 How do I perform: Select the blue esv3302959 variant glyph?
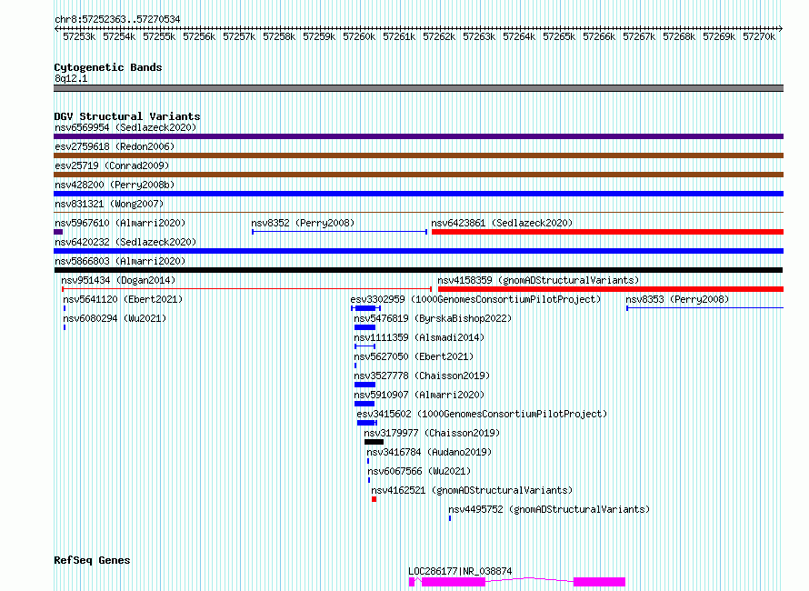(x=365, y=308)
